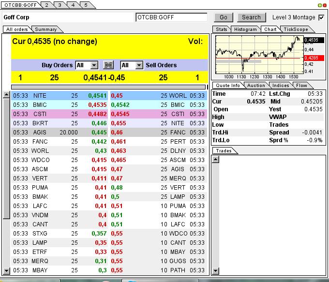
Task: Switch to workspace tab 4
Action: coord(73,5)
